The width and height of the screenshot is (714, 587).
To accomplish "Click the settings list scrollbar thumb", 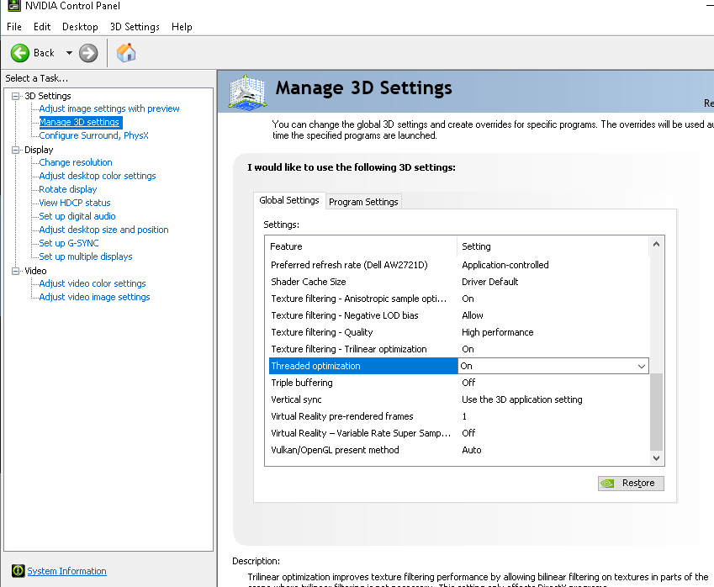I will pyautogui.click(x=656, y=412).
